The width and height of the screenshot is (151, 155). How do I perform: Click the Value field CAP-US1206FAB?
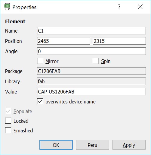[91, 92]
